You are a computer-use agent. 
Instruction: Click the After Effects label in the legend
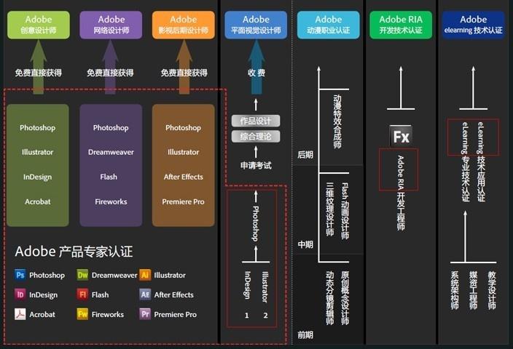point(173,294)
